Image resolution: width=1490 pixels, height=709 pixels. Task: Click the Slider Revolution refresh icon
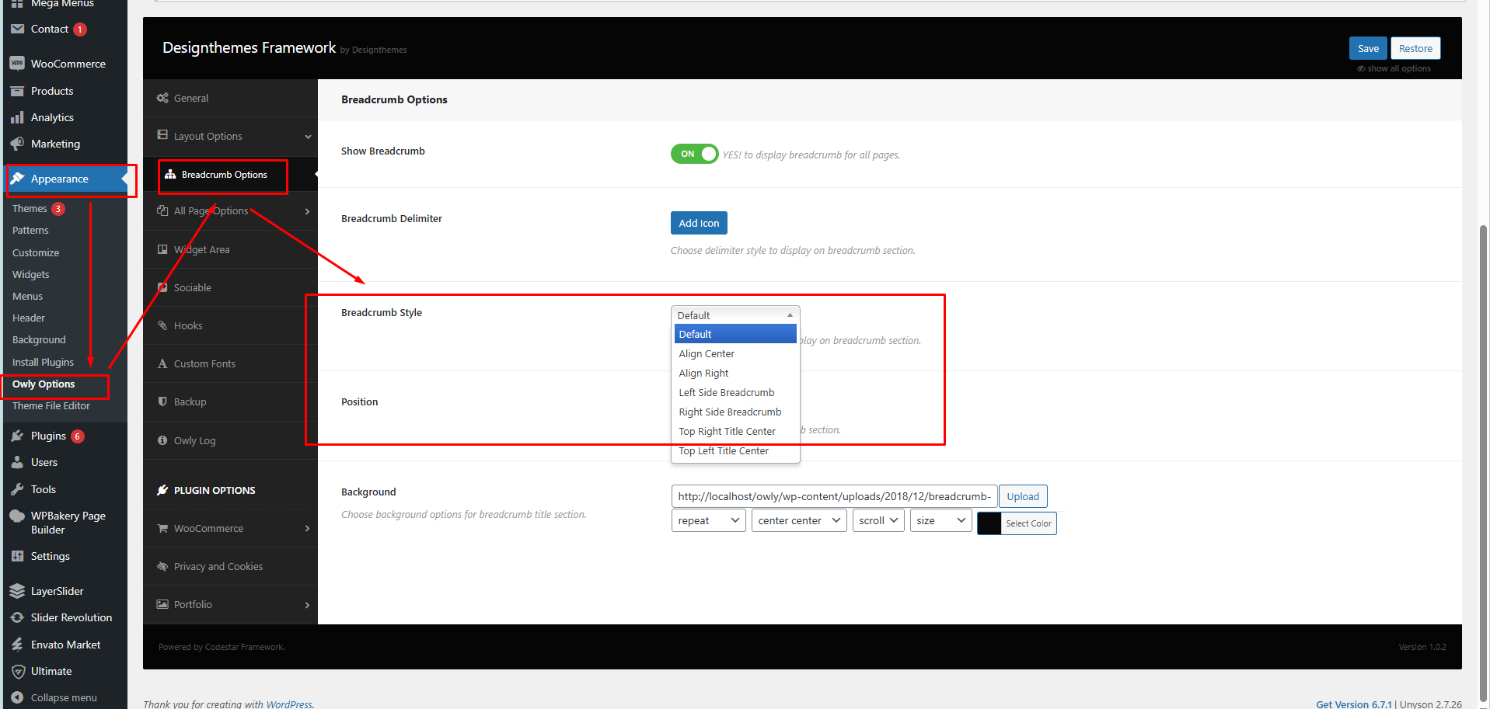pyautogui.click(x=17, y=617)
